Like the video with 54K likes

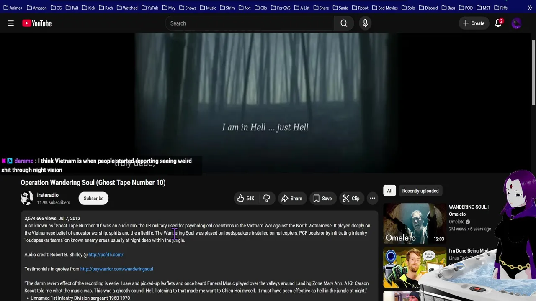(246, 199)
